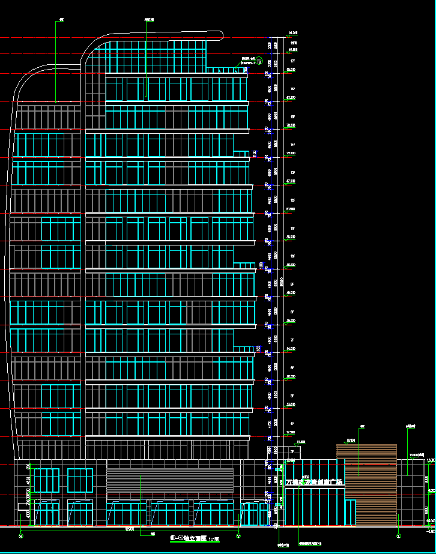
Task: Select the bottom-right grid axis bubble
Action: [x=398, y=536]
